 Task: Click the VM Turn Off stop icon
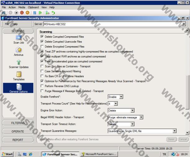pyautogui.click(x=16, y=13)
